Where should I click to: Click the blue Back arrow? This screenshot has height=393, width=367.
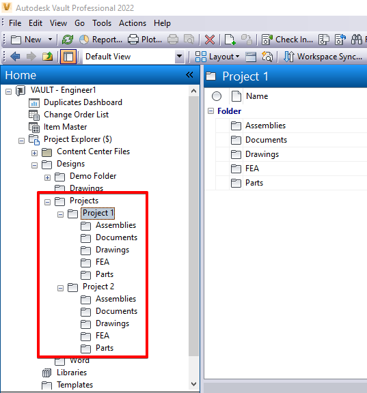[15, 57]
